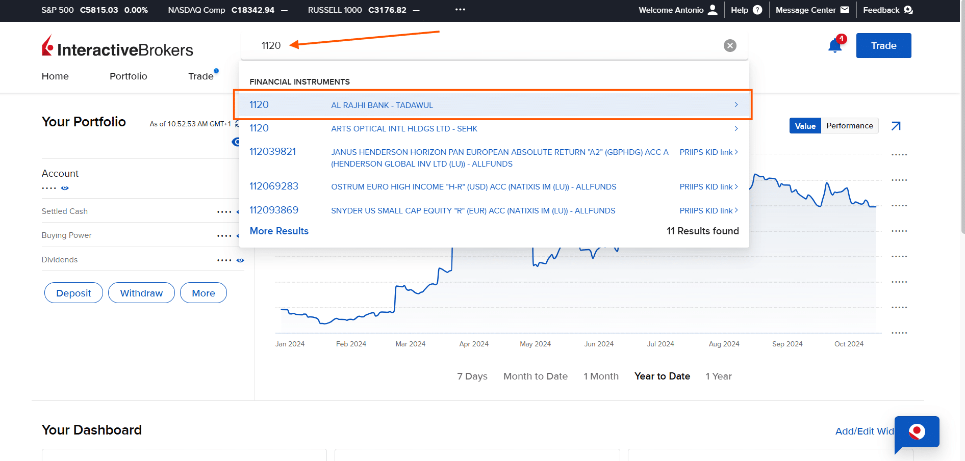Image resolution: width=965 pixels, height=461 pixels.
Task: Select Month to Date chart range
Action: [x=536, y=376]
